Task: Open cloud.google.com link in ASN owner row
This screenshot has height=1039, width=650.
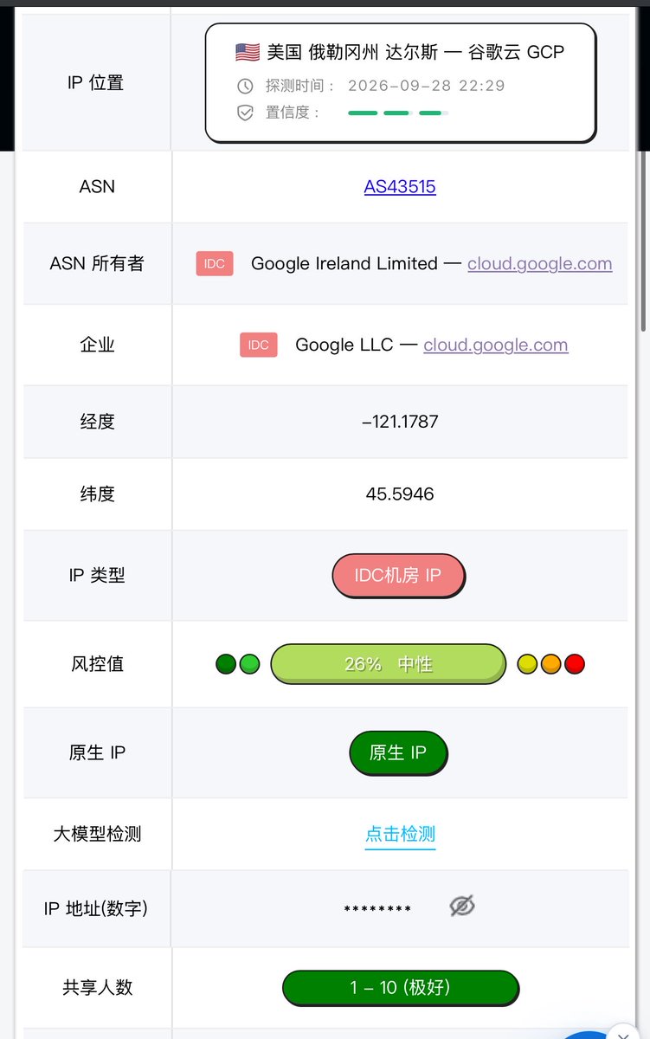Action: [x=539, y=263]
